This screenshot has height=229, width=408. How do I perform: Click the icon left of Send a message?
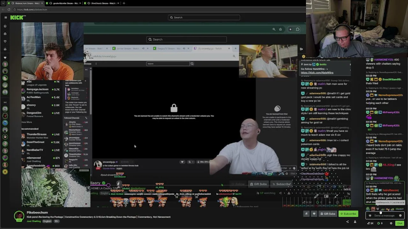pyautogui.click(x=370, y=216)
